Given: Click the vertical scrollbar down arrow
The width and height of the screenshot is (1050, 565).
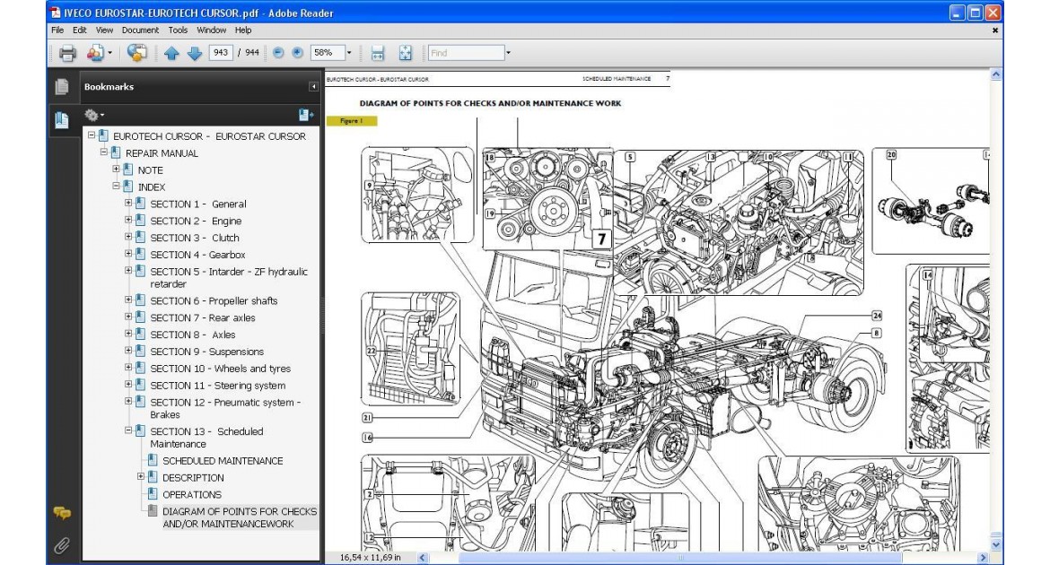Looking at the screenshot, I should [x=996, y=545].
